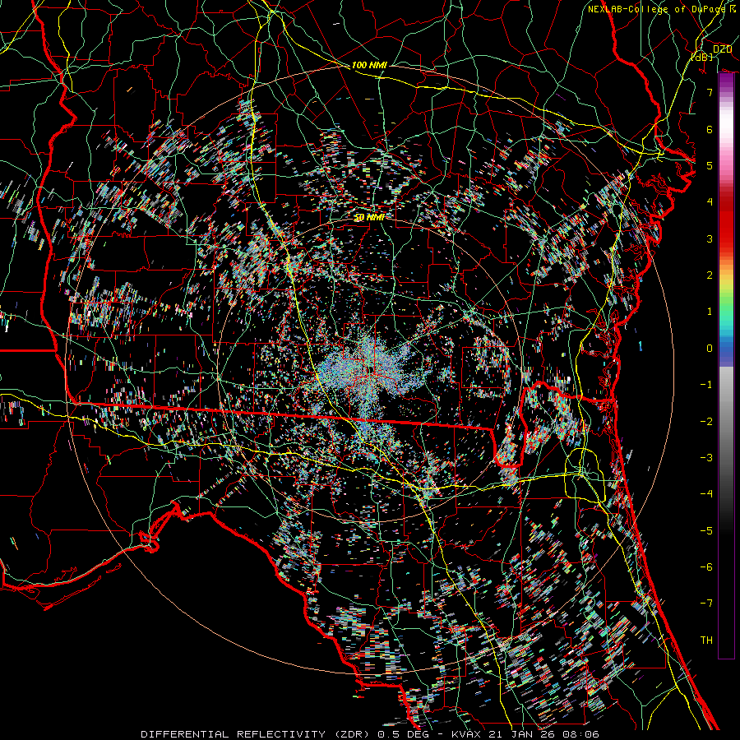This screenshot has height=740, width=740.
Task: Click the DZD scale title
Action: pyautogui.click(x=722, y=49)
